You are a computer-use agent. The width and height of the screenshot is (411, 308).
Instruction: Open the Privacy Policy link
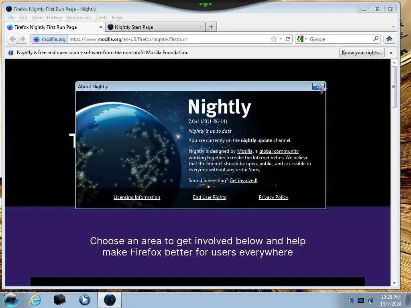point(273,197)
